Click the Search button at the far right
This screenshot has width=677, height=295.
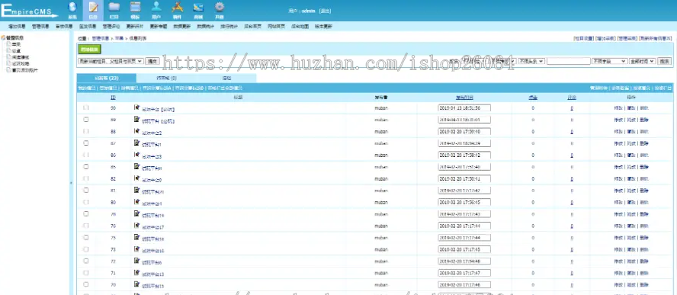664,61
